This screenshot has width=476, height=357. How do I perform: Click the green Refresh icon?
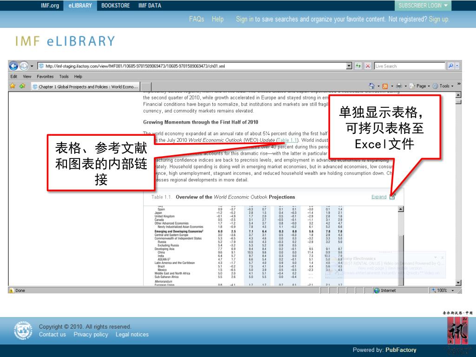coord(358,66)
